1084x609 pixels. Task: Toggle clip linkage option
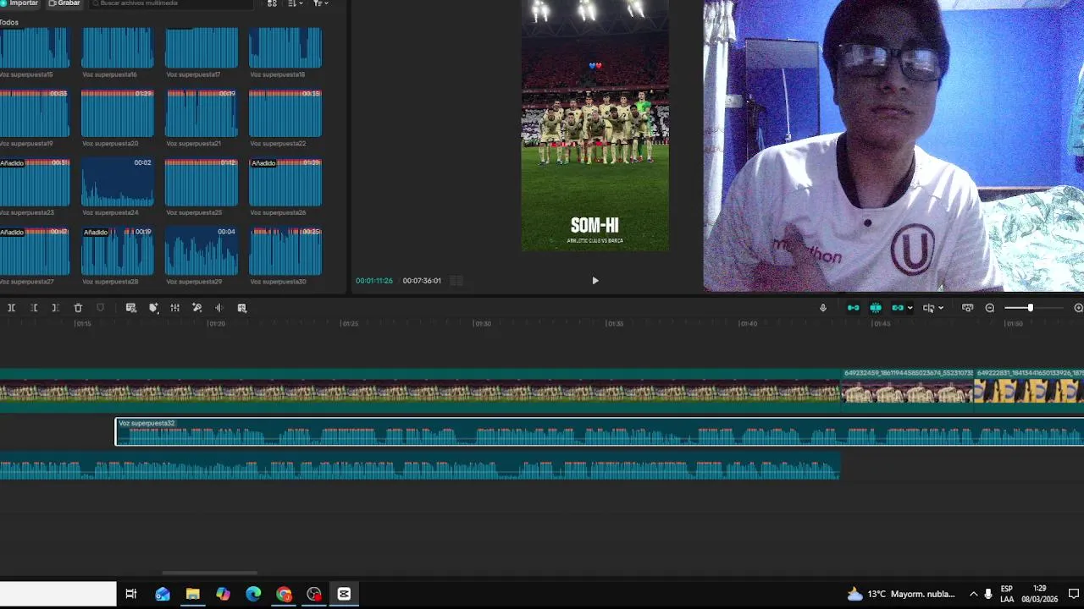(898, 308)
